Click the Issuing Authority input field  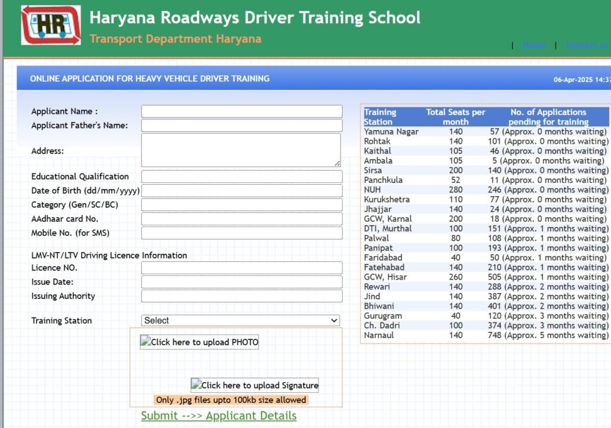[x=242, y=296]
